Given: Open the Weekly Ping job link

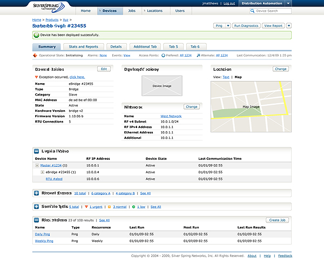Looking at the screenshot, I should (44, 241).
